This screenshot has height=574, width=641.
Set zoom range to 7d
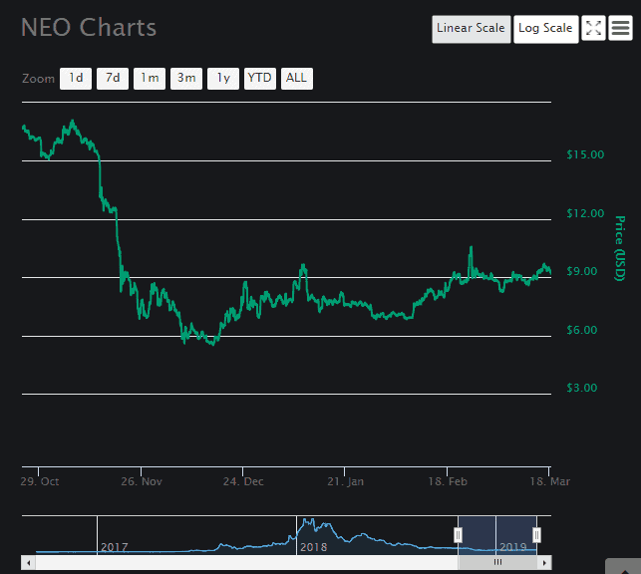[x=113, y=79]
